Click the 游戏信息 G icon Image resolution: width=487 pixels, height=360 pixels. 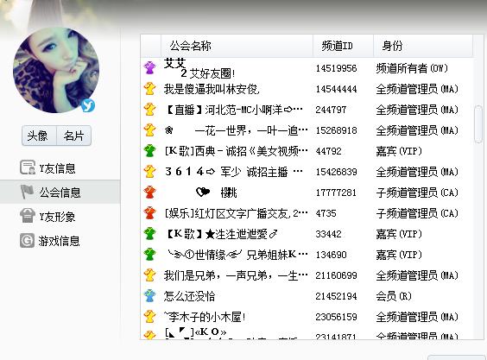point(27,240)
